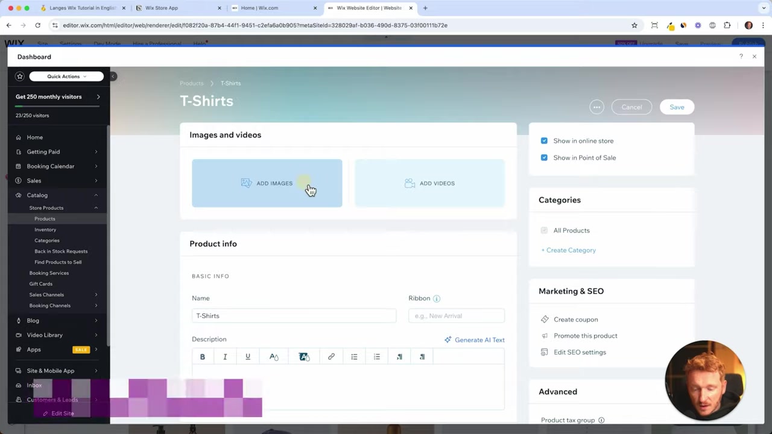Open the Quick Actions dropdown

[66, 77]
